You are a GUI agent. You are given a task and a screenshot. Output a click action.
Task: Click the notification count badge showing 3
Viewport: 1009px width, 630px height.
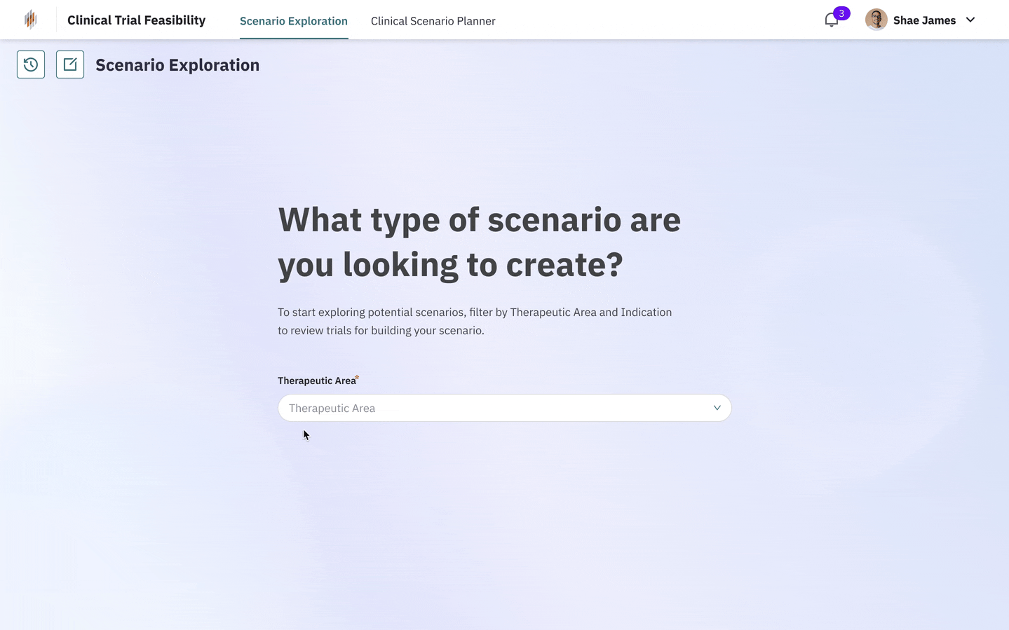[841, 13]
